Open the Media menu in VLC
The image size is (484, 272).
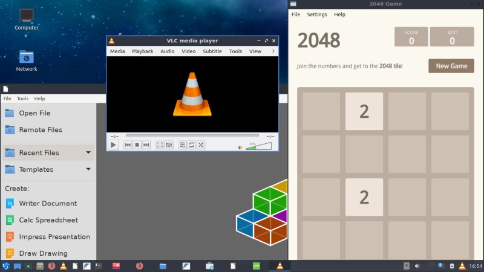point(117,51)
